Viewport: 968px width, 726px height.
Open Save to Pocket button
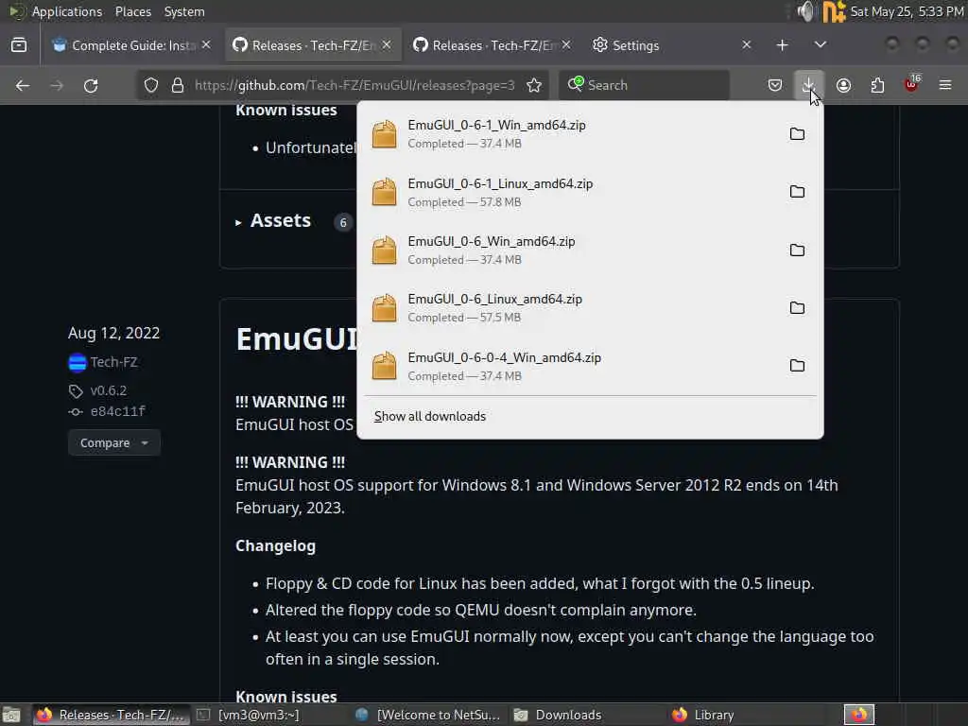coord(775,85)
